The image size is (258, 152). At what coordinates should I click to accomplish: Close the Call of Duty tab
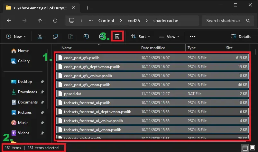tap(73, 8)
